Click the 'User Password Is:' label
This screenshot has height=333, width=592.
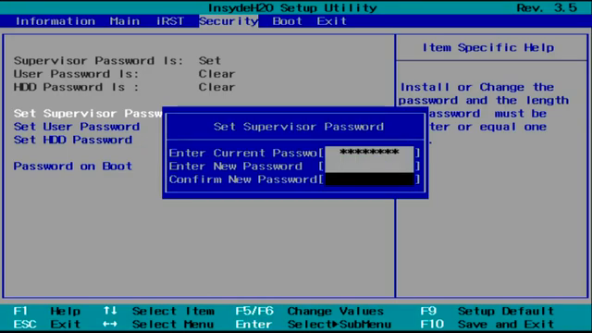tap(76, 74)
